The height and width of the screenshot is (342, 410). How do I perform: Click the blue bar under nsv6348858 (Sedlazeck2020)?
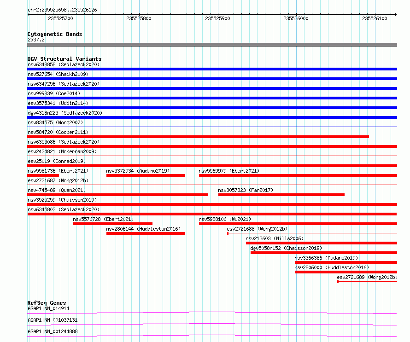pos(212,69)
